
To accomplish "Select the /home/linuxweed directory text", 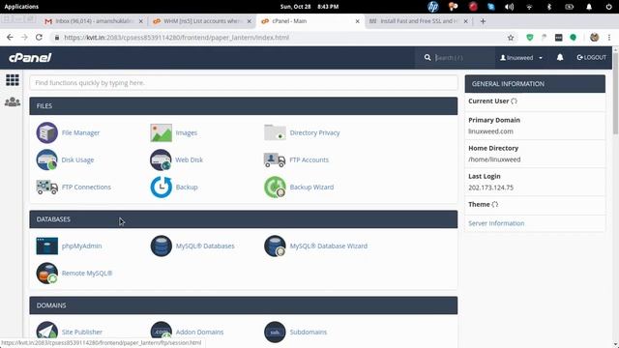I will pos(494,159).
